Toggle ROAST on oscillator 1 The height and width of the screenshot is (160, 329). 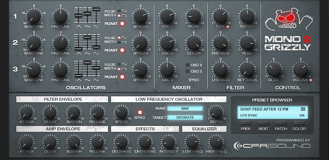[x=122, y=23]
